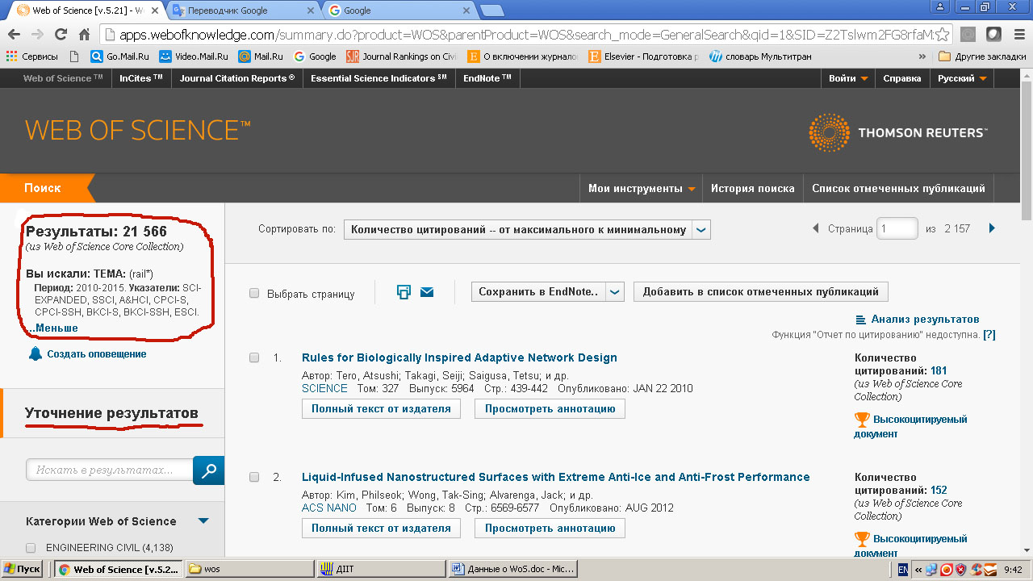The image size is (1033, 581).
Task: Click the Thomson Reuters logo
Action: click(897, 132)
